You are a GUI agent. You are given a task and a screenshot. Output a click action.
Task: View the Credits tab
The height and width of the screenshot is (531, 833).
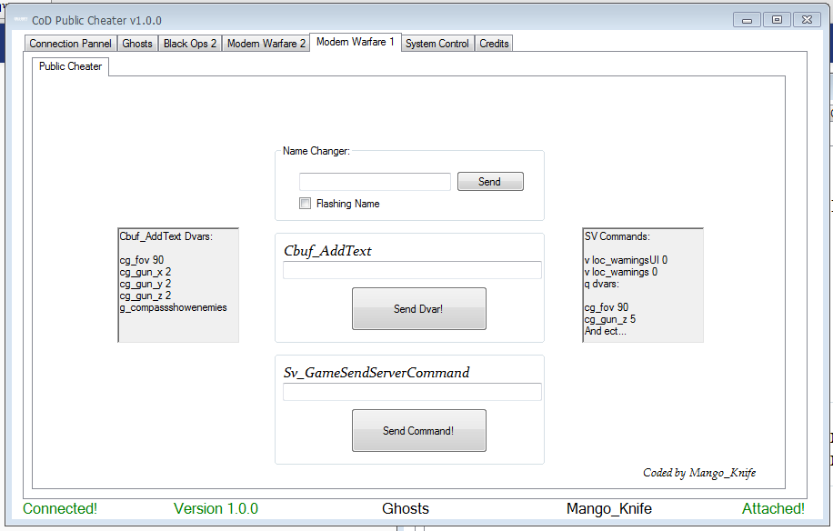point(494,44)
